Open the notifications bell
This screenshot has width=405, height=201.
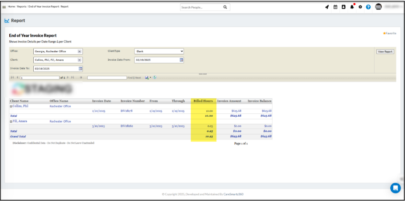(x=352, y=7)
